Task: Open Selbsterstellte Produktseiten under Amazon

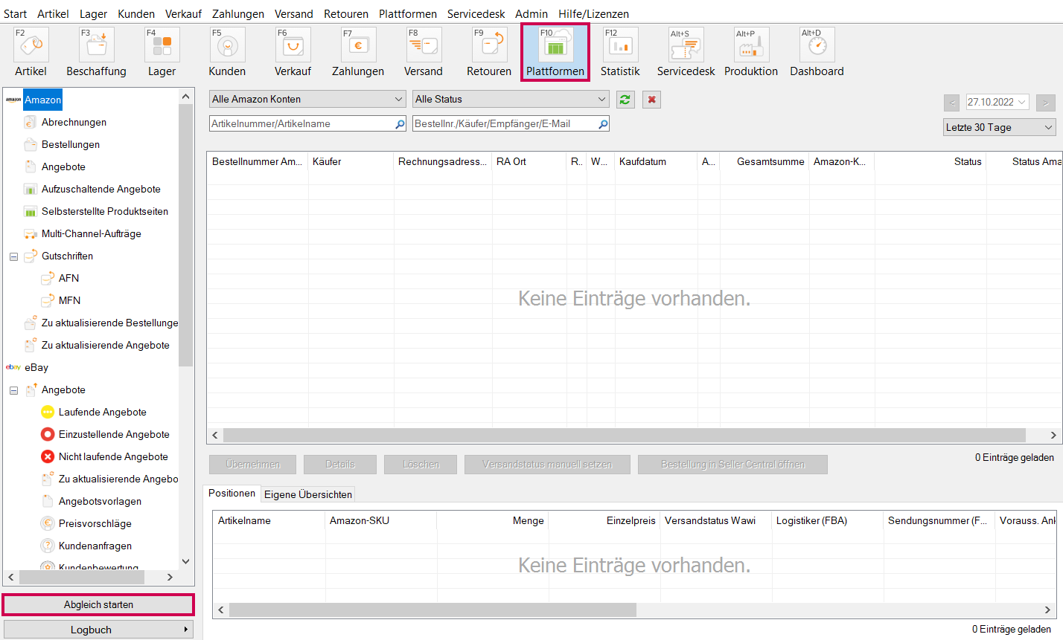Action: (x=105, y=211)
